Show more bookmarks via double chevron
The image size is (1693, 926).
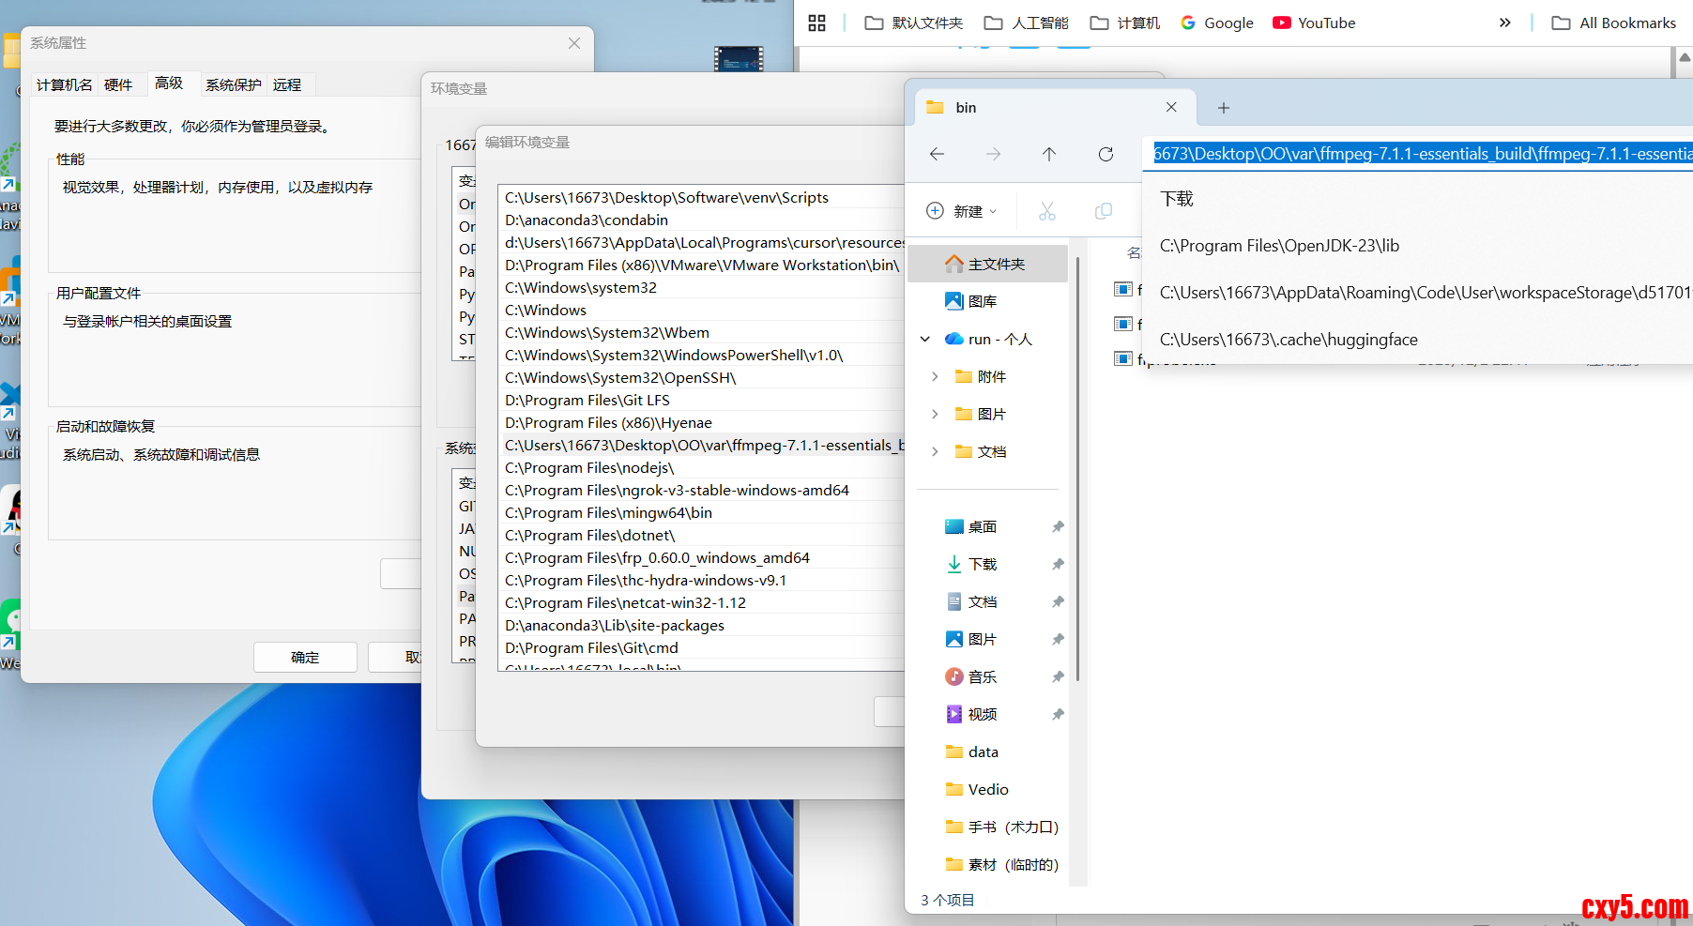(1504, 23)
